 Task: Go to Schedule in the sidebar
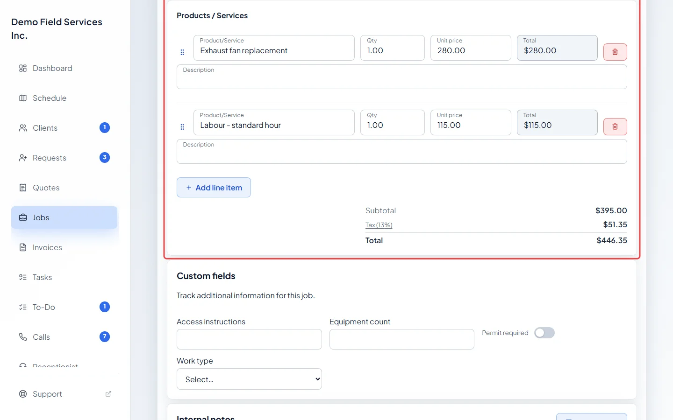(x=64, y=98)
